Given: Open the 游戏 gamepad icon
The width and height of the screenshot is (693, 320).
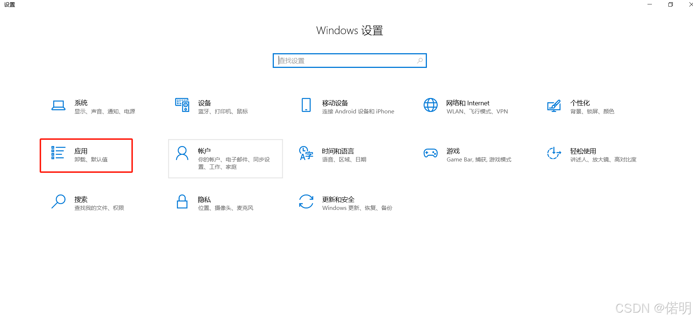Looking at the screenshot, I should (x=431, y=153).
